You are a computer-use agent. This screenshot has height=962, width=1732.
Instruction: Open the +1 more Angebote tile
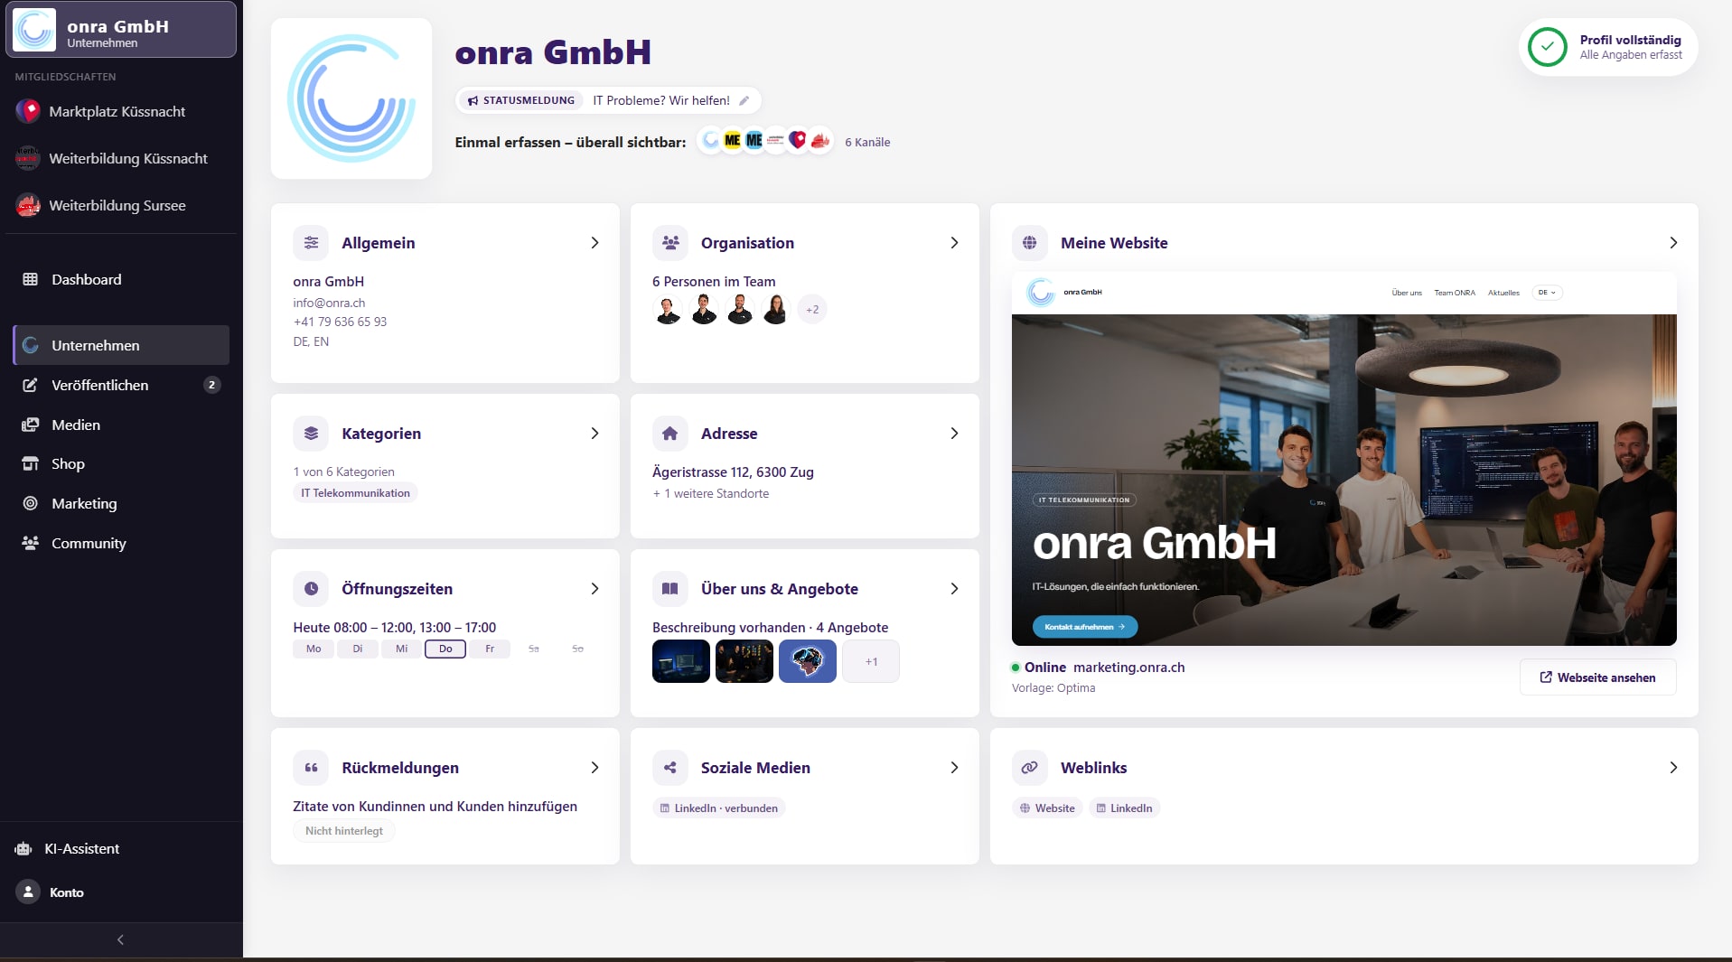click(x=871, y=661)
